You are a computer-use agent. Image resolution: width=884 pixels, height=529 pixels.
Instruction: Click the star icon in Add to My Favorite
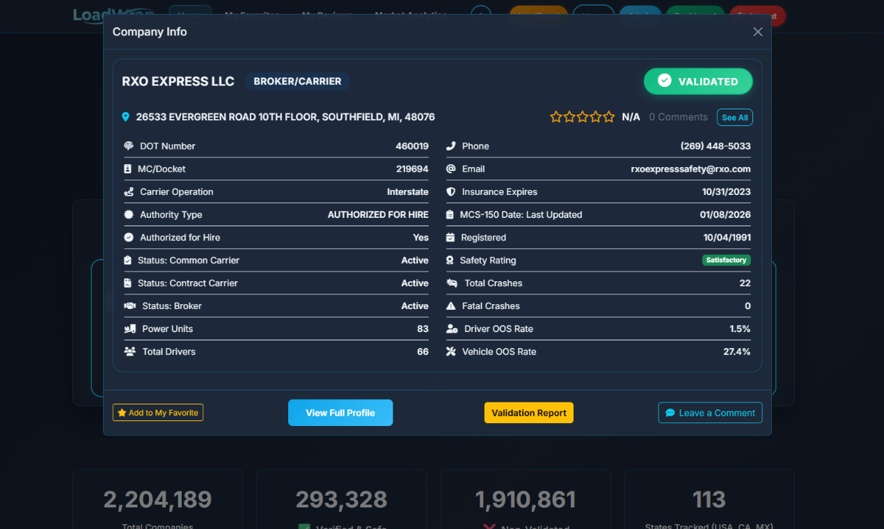[121, 412]
